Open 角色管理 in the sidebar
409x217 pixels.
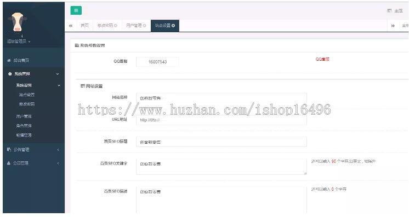(x=24, y=126)
